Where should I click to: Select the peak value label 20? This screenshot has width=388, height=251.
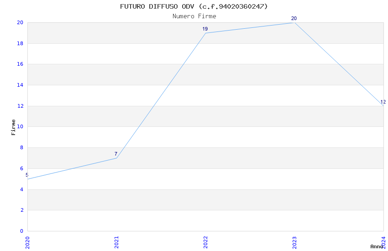pyautogui.click(x=294, y=19)
